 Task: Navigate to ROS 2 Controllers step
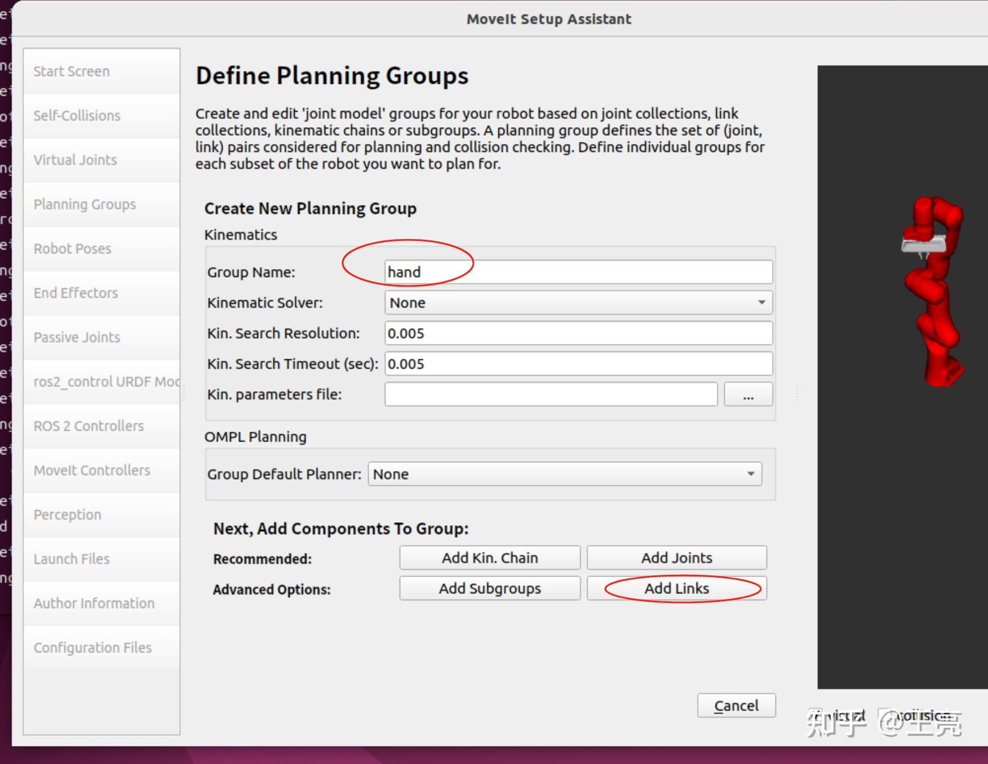click(88, 426)
